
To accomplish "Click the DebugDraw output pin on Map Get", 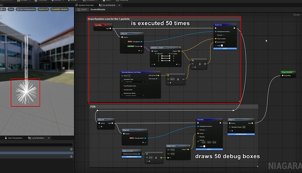I will point(141,42).
